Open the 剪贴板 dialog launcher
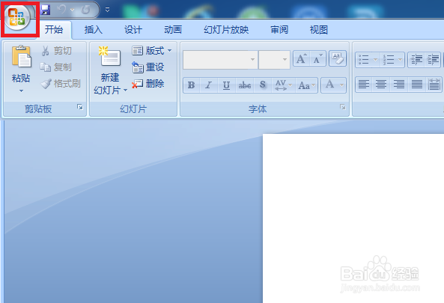 click(80, 107)
